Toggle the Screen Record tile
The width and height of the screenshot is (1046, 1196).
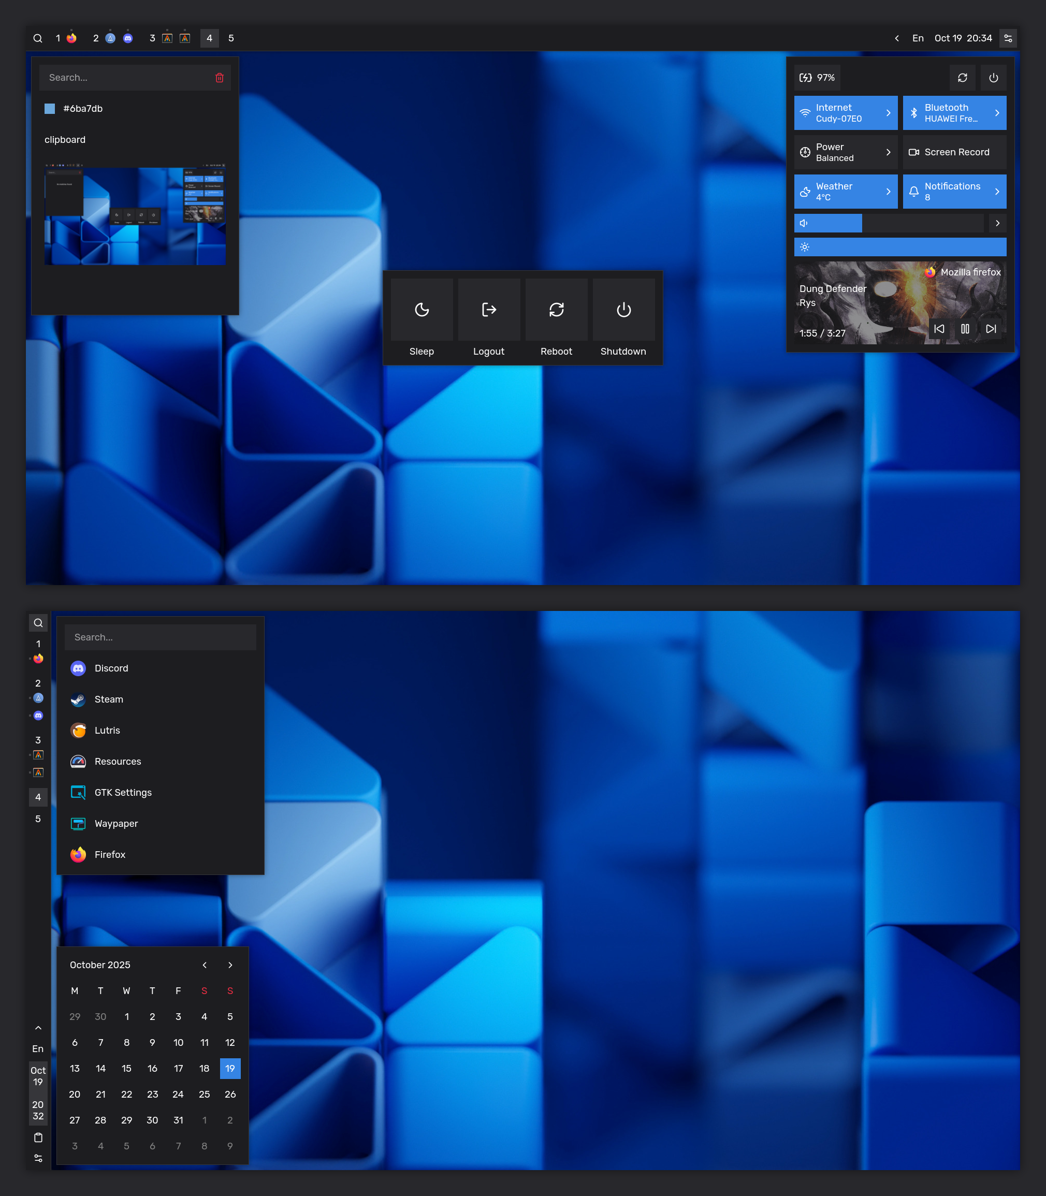tap(954, 152)
